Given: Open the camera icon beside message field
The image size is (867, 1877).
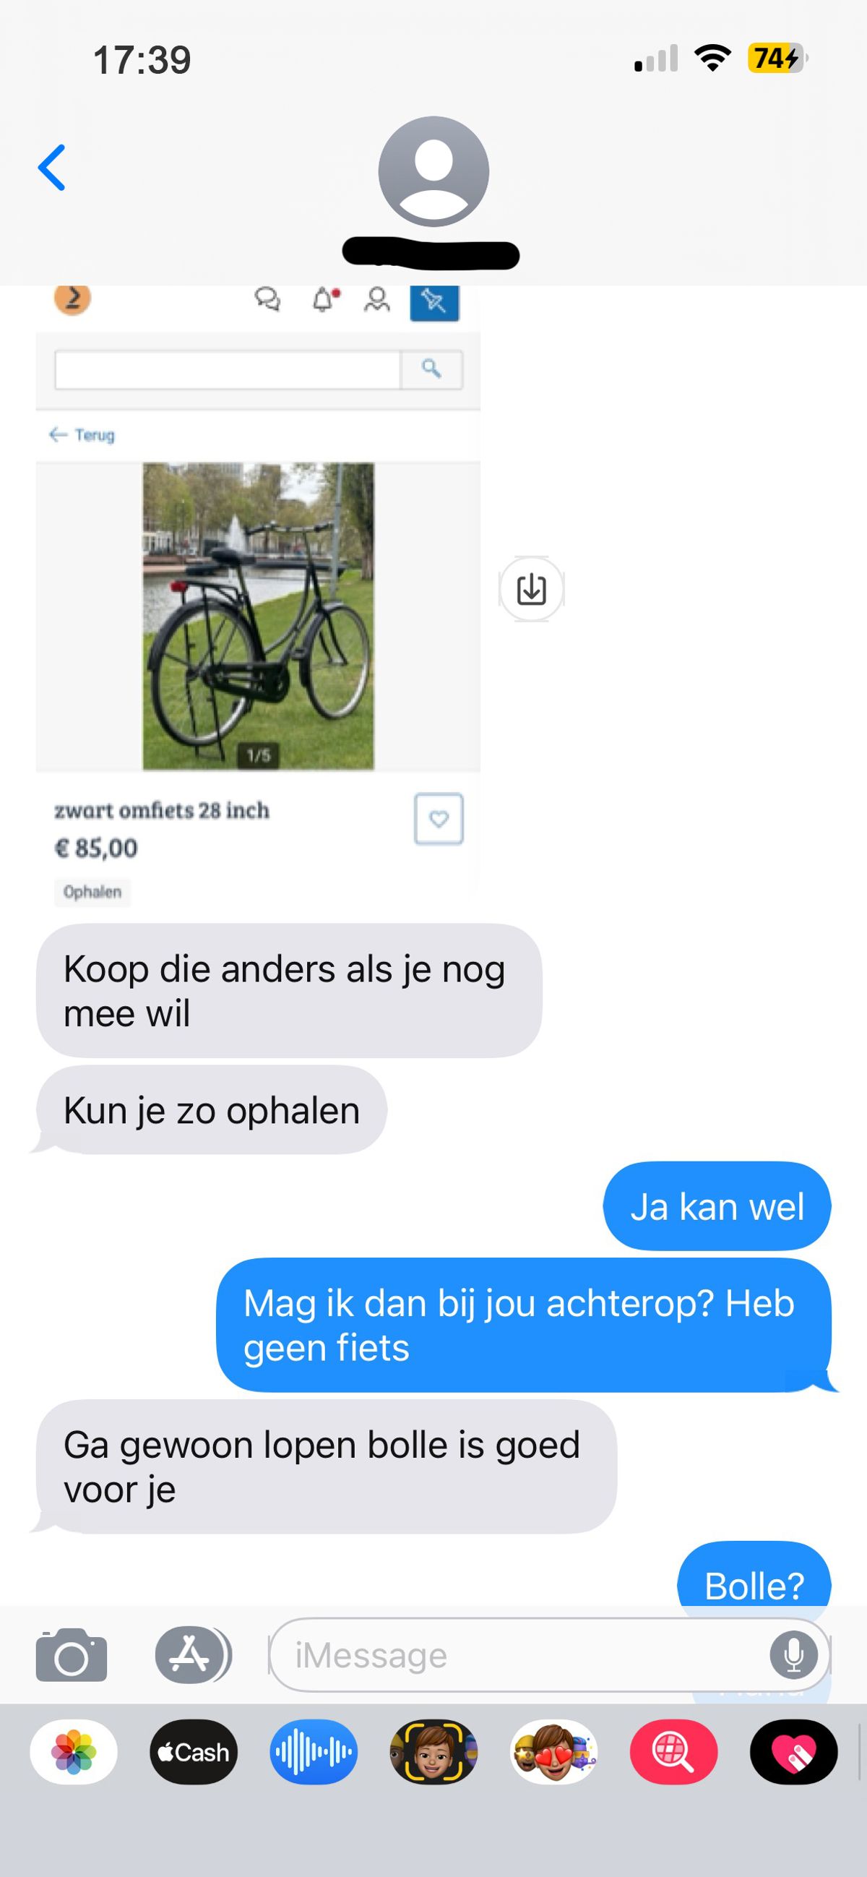Looking at the screenshot, I should (72, 1654).
